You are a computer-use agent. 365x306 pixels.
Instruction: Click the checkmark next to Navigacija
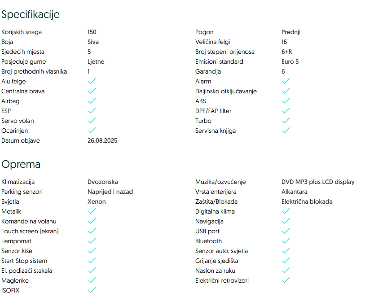pyautogui.click(x=286, y=221)
